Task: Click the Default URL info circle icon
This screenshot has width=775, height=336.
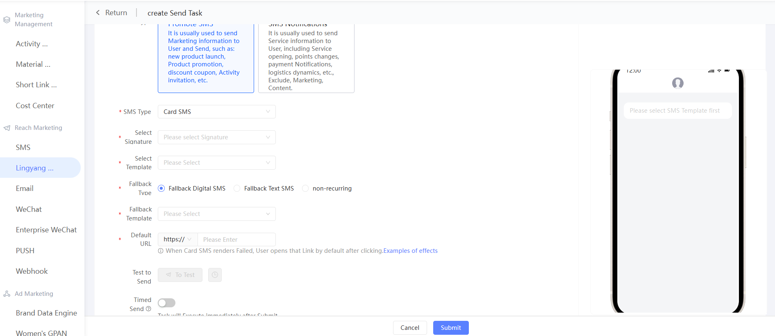Action: click(x=161, y=251)
